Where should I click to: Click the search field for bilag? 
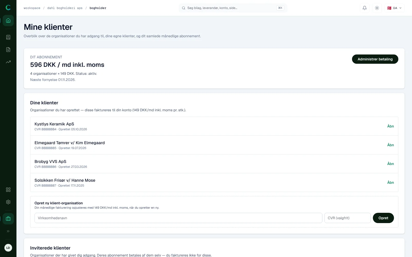coord(233,8)
